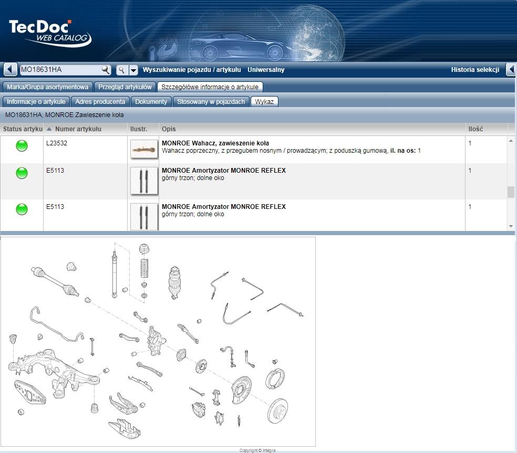Open Wyszukiwanie pojazdu / artykułu
Screen dimensions: 517x453
click(192, 69)
